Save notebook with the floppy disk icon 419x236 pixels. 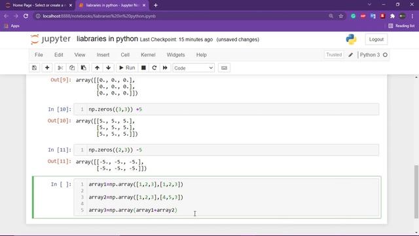[x=35, y=68]
